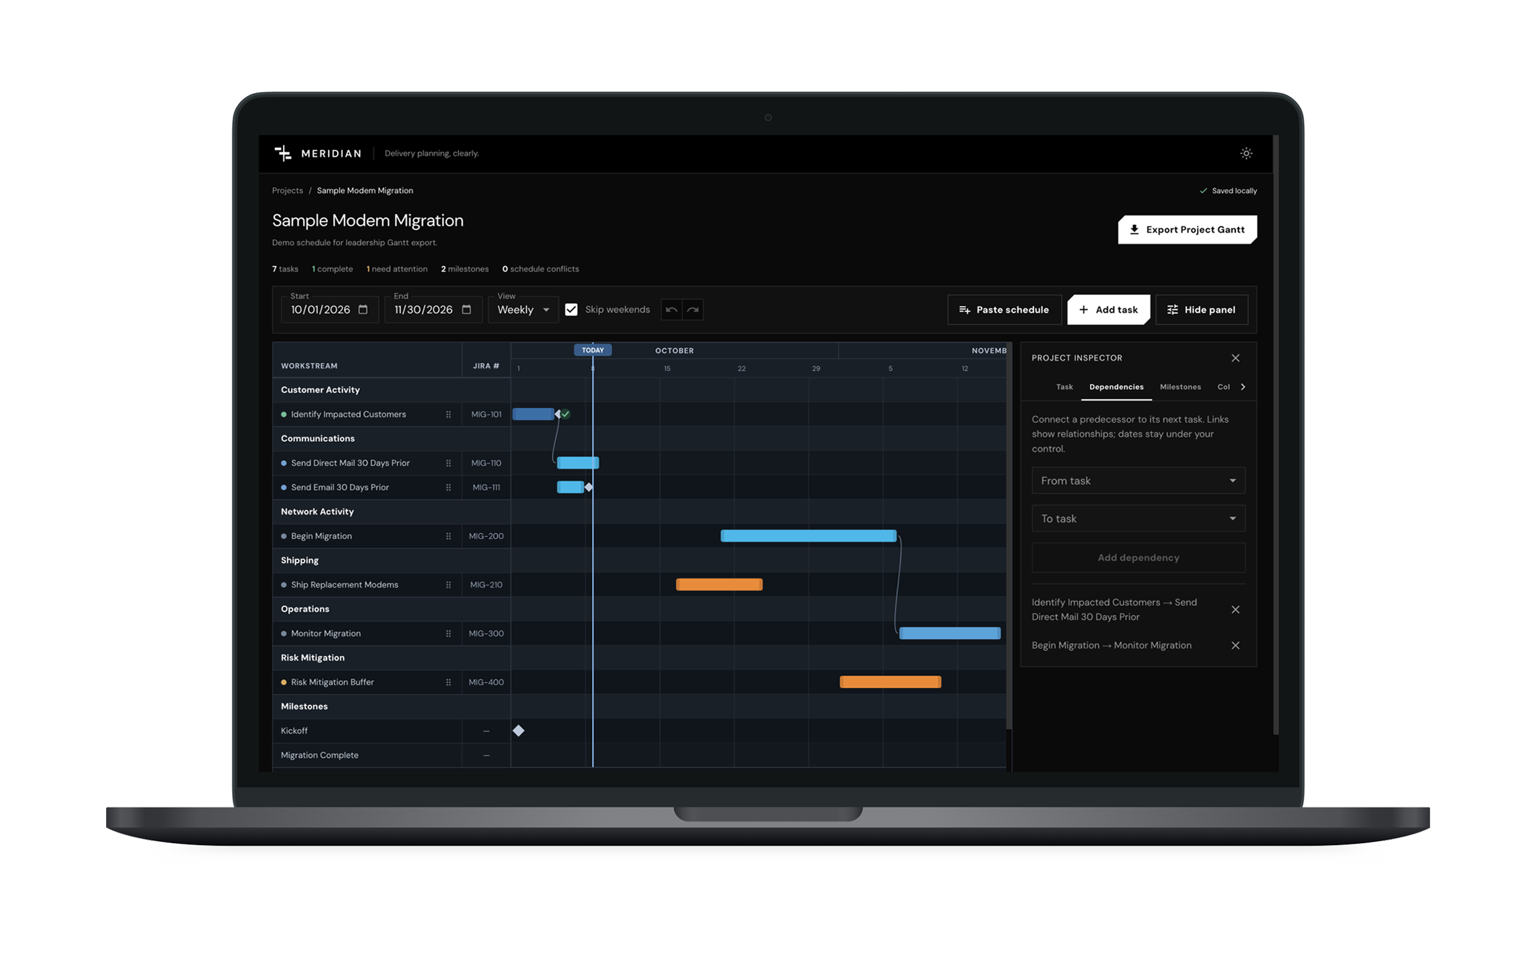This screenshot has width=1536, height=955.
Task: Open the Weekly view dropdown
Action: 523,309
